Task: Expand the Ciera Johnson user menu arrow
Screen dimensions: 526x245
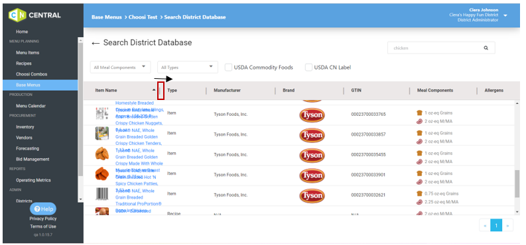Action: tap(505, 15)
